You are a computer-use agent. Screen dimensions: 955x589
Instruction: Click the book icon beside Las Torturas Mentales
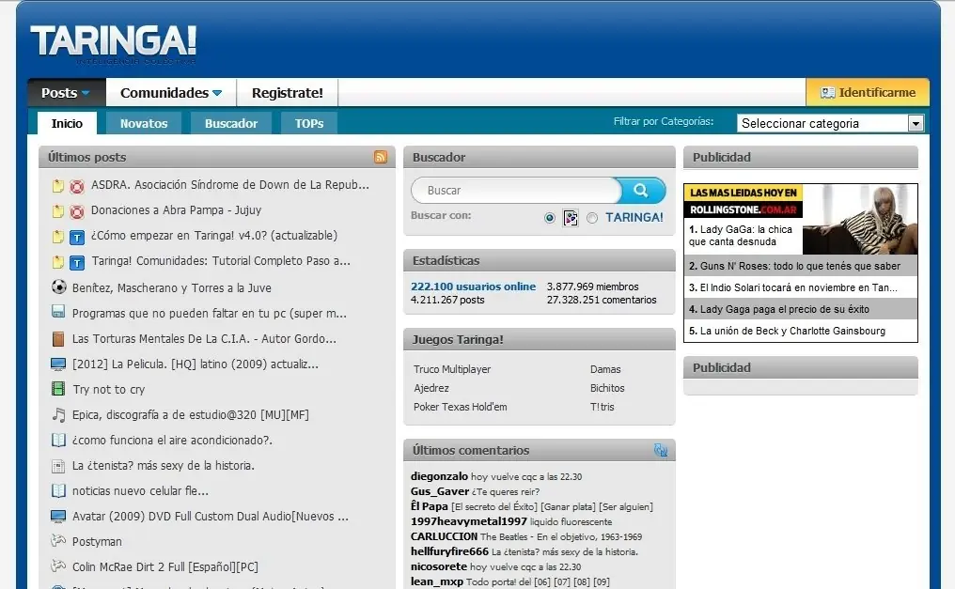[x=58, y=338]
